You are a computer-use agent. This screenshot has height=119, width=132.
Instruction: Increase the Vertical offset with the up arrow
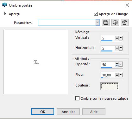click(x=117, y=37)
